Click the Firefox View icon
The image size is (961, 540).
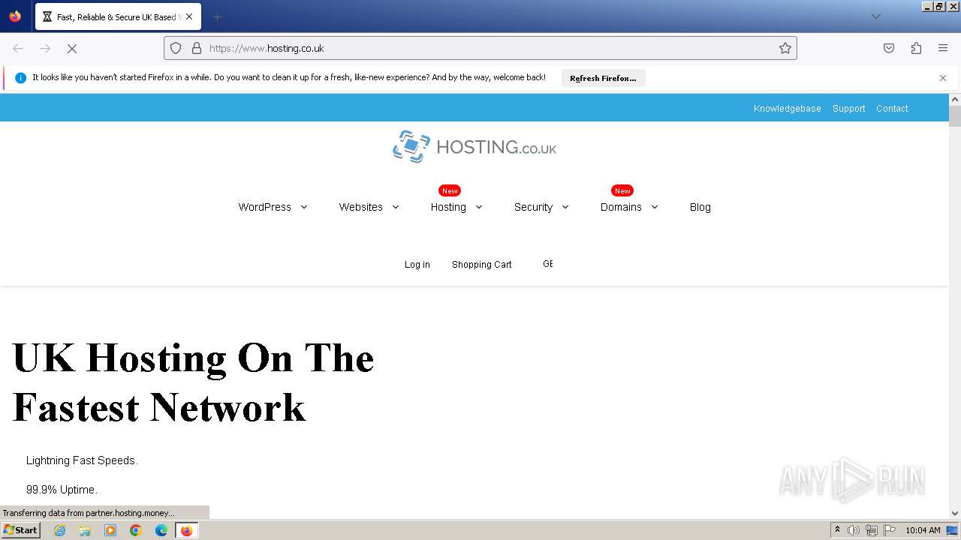15,16
